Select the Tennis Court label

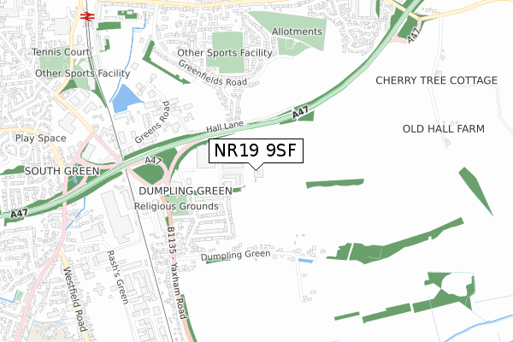click(x=61, y=52)
